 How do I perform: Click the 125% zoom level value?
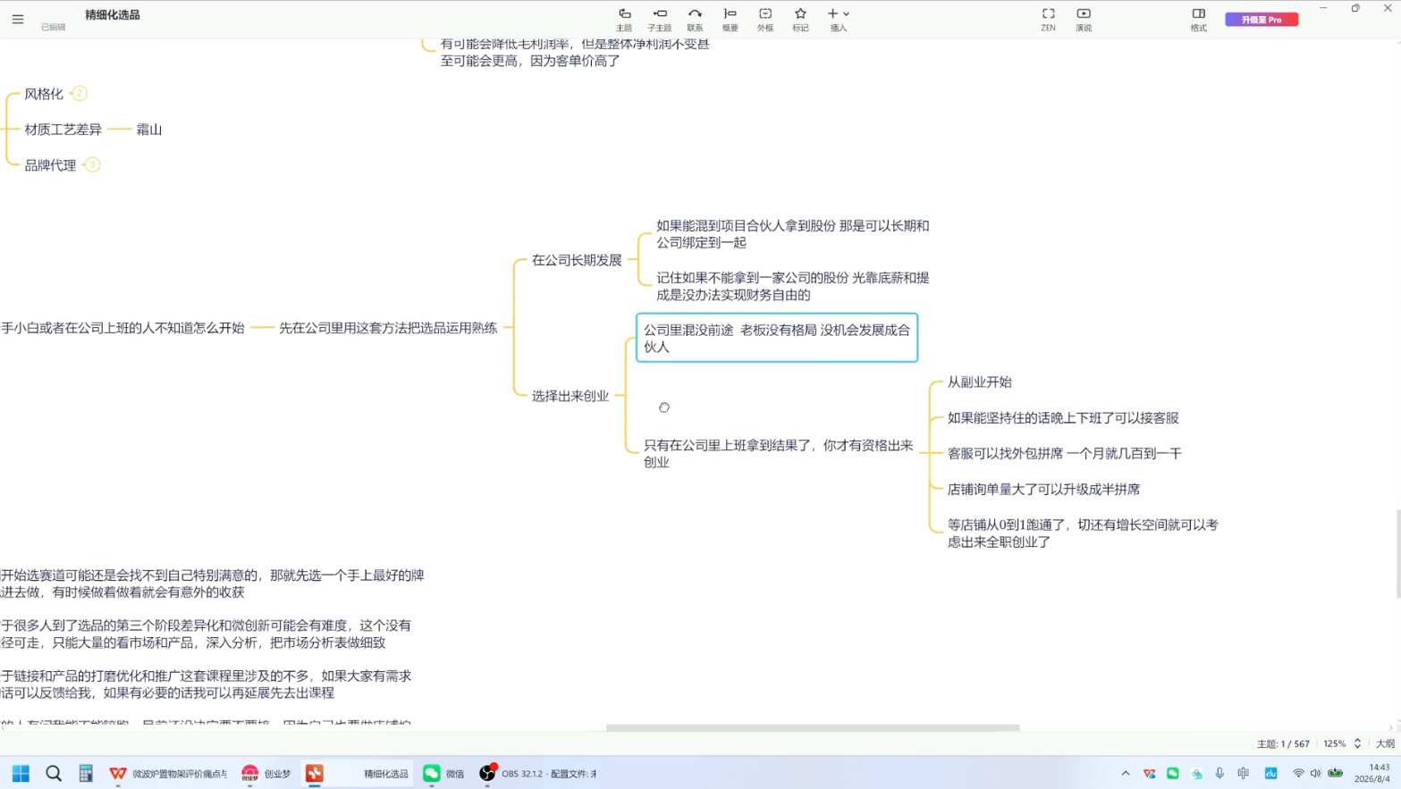pos(1335,743)
